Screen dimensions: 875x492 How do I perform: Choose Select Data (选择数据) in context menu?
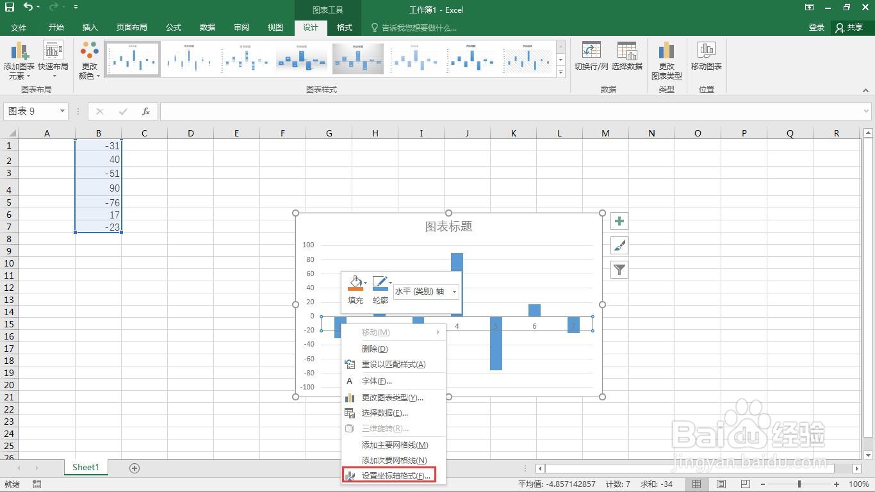pyautogui.click(x=393, y=413)
